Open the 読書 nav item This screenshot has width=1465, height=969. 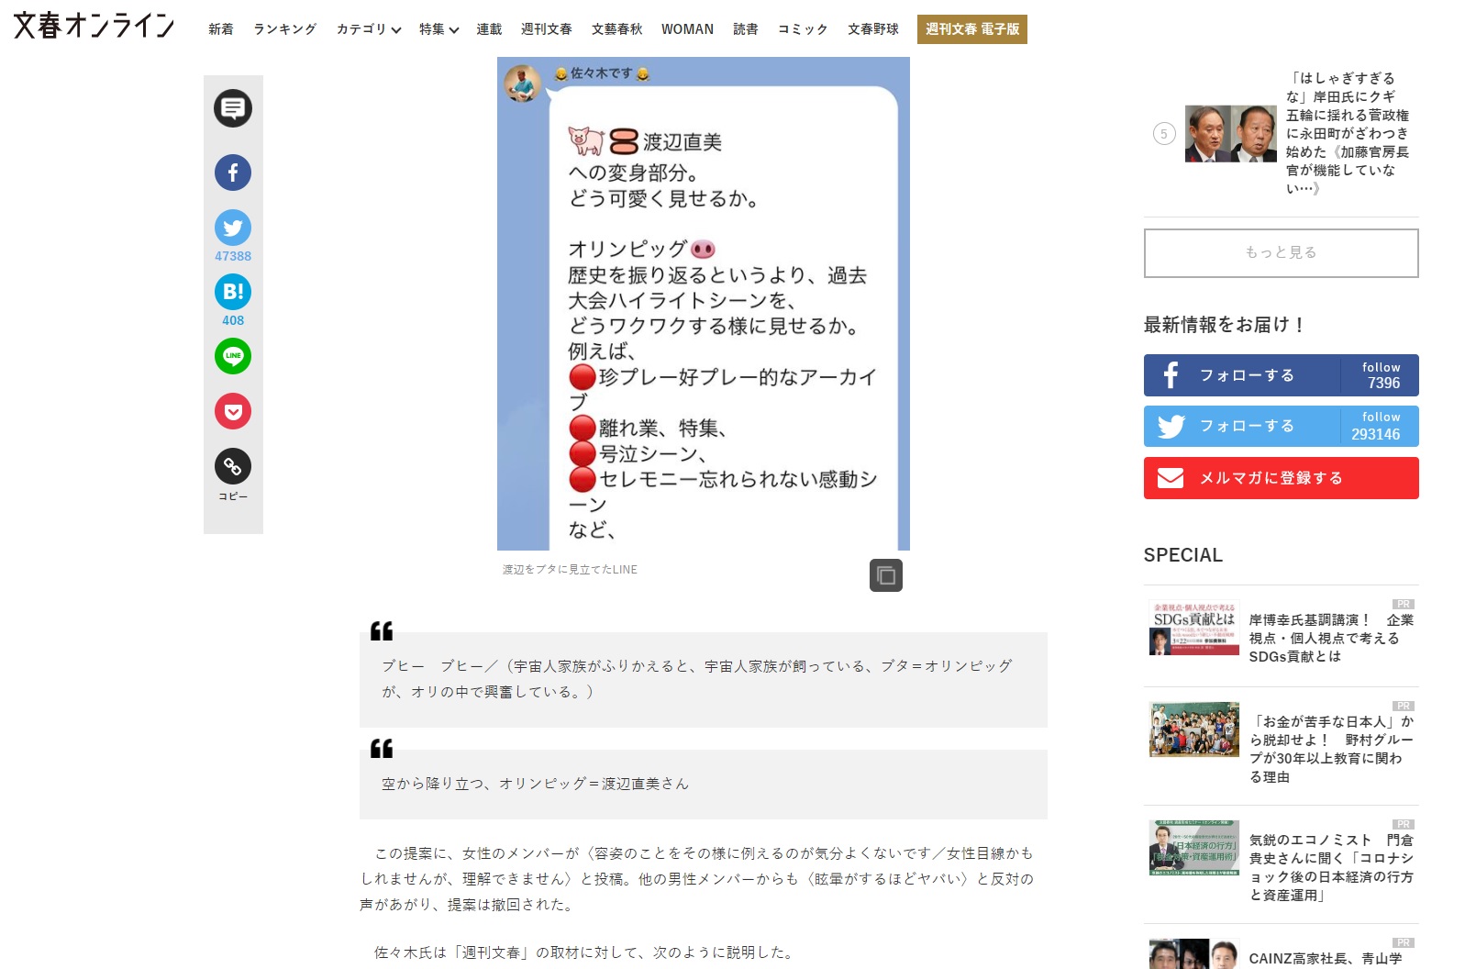746,29
